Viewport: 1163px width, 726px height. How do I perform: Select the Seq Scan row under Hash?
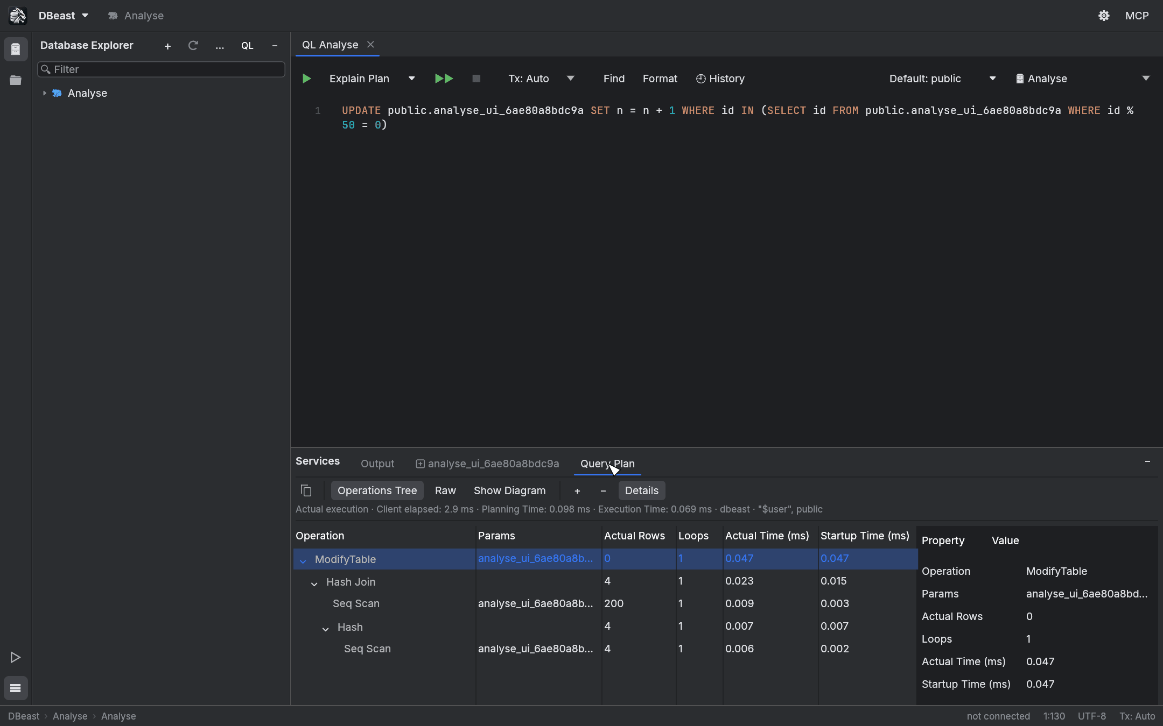click(606, 649)
